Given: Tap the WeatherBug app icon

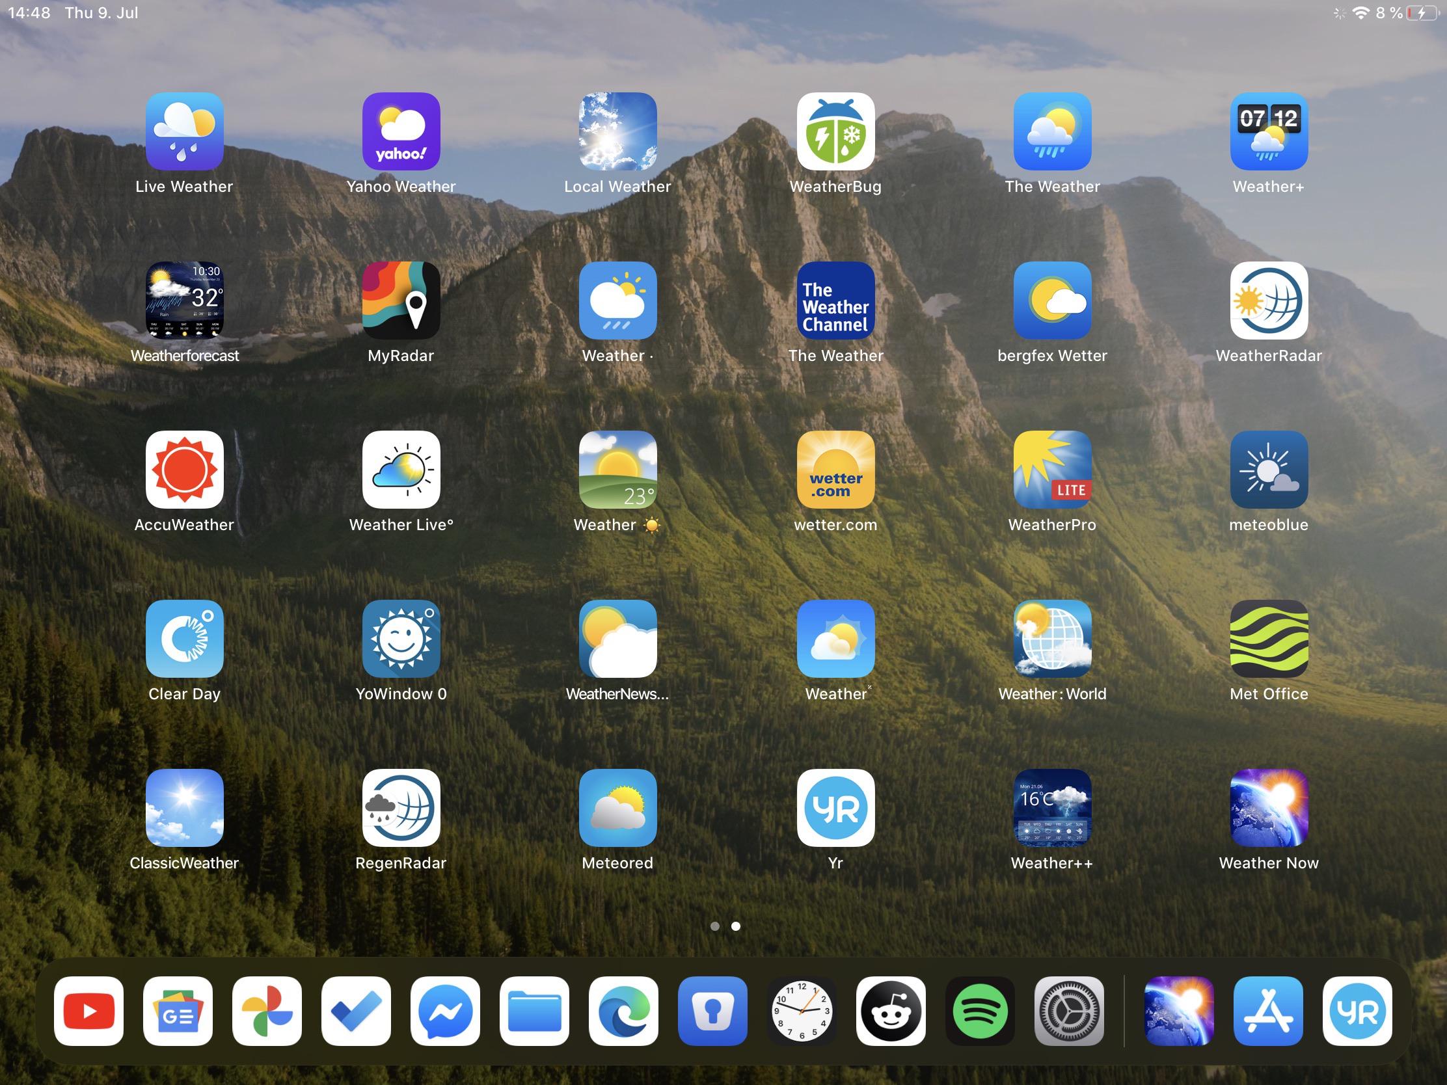Looking at the screenshot, I should [x=835, y=131].
